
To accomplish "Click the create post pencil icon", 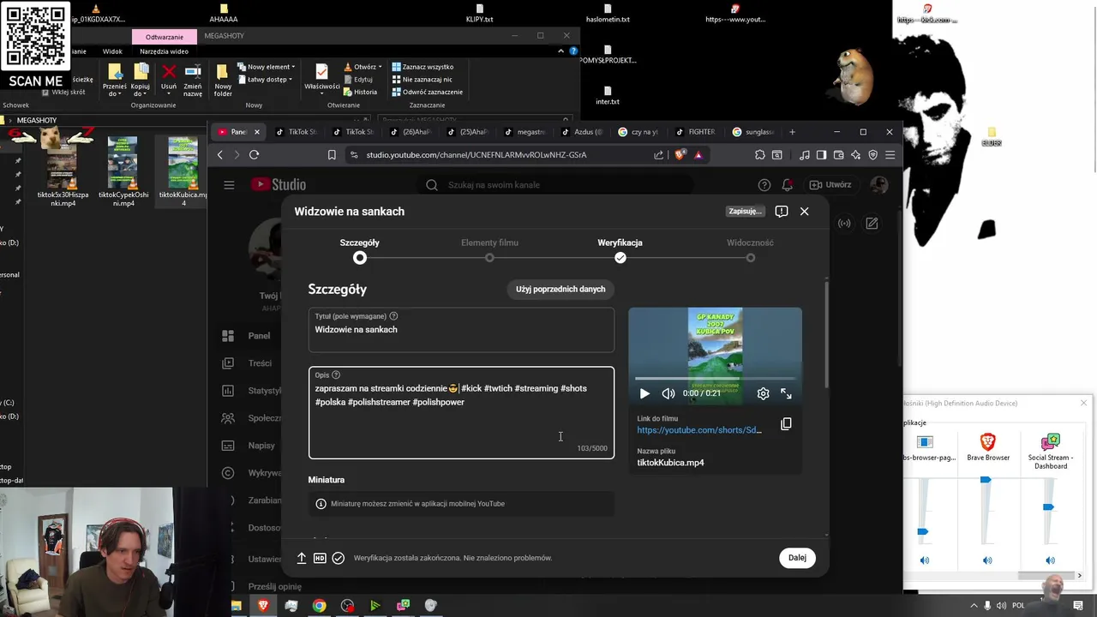I will (x=872, y=224).
